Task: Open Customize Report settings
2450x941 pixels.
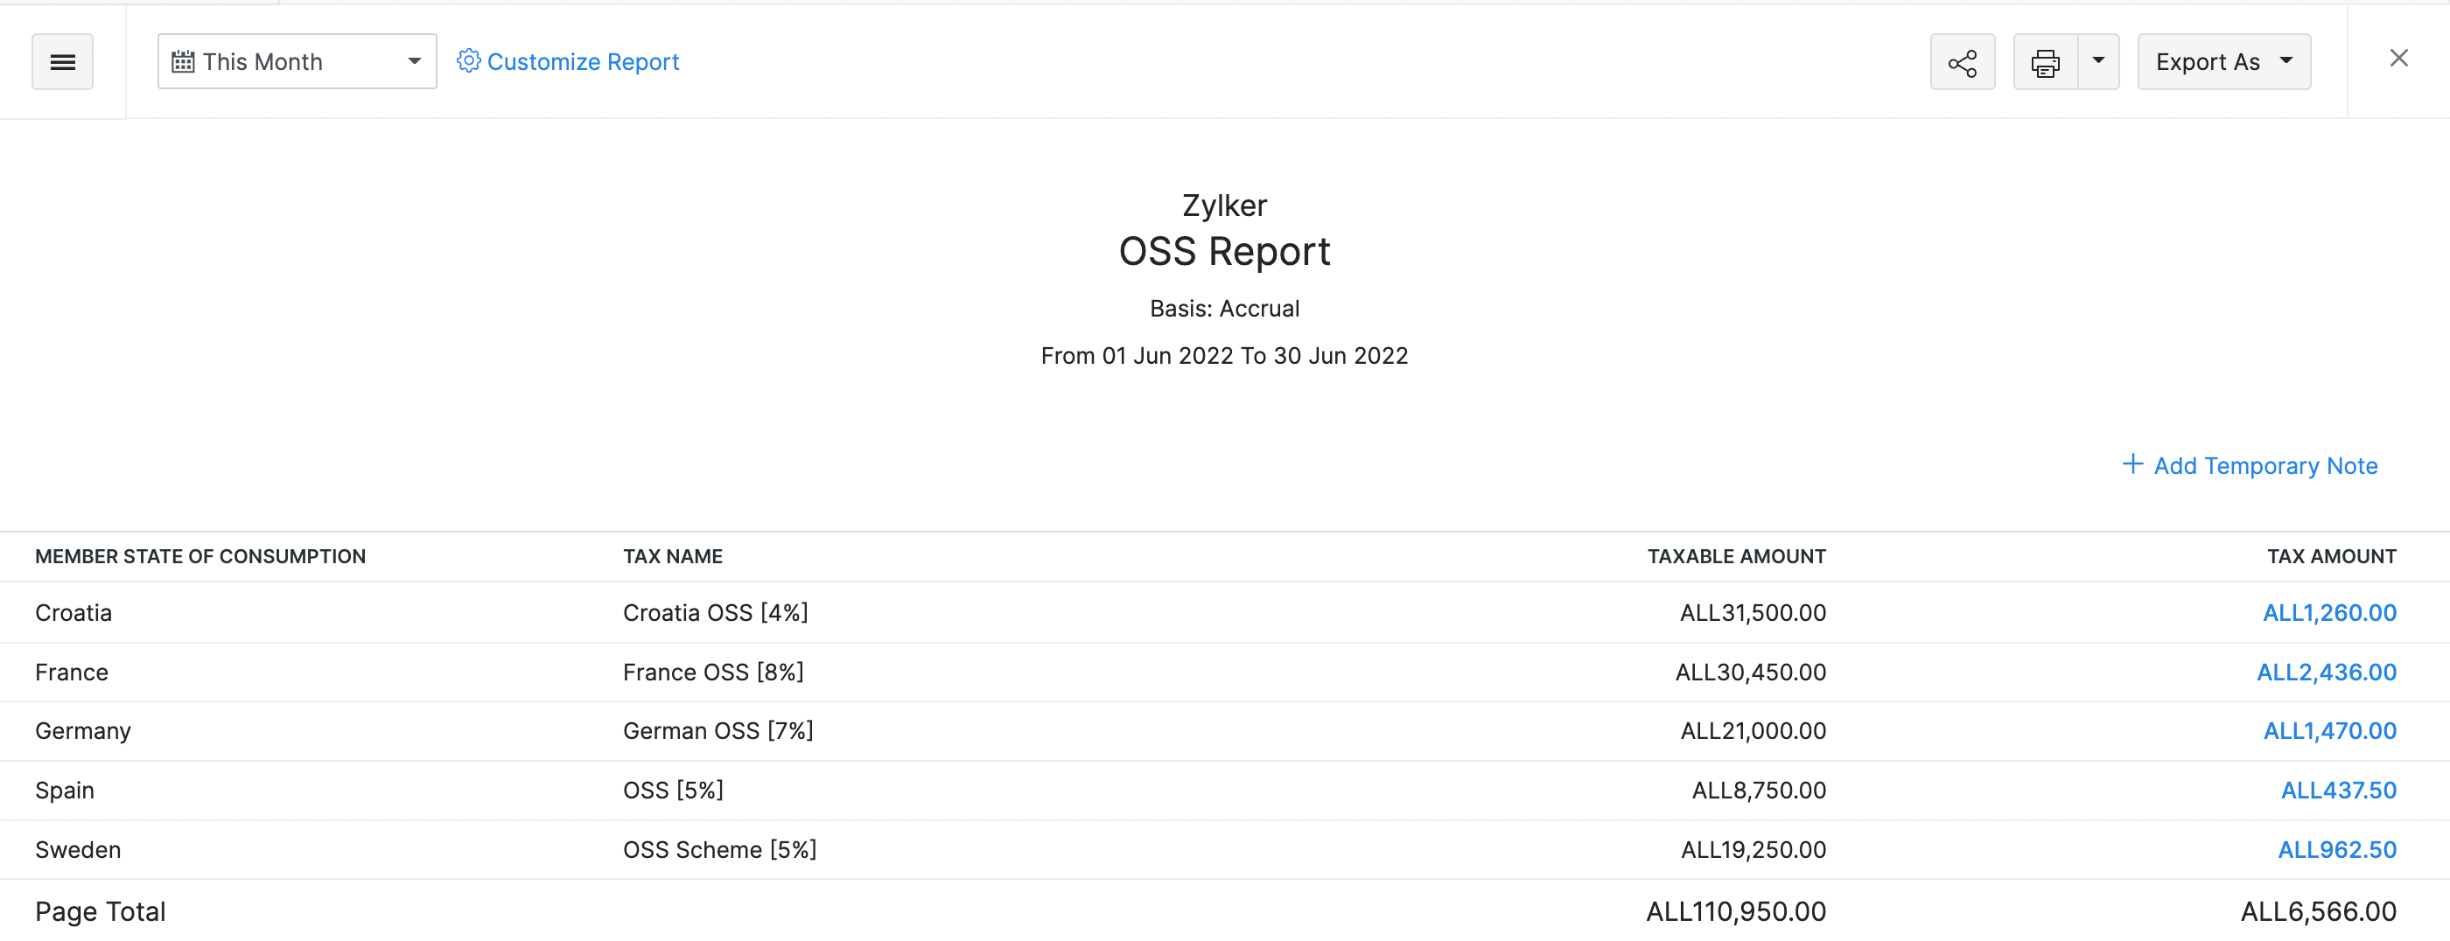Action: (582, 62)
